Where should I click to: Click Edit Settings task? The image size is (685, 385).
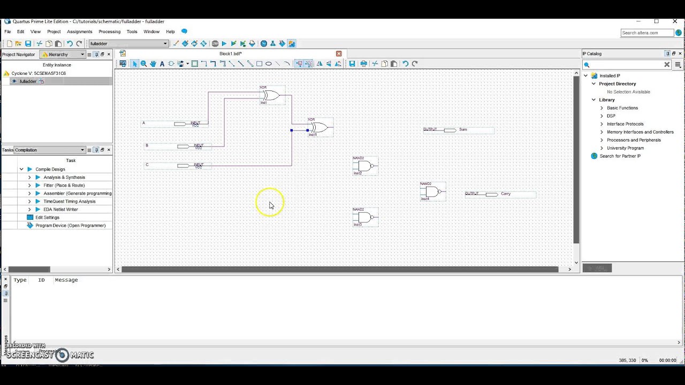[x=47, y=217]
